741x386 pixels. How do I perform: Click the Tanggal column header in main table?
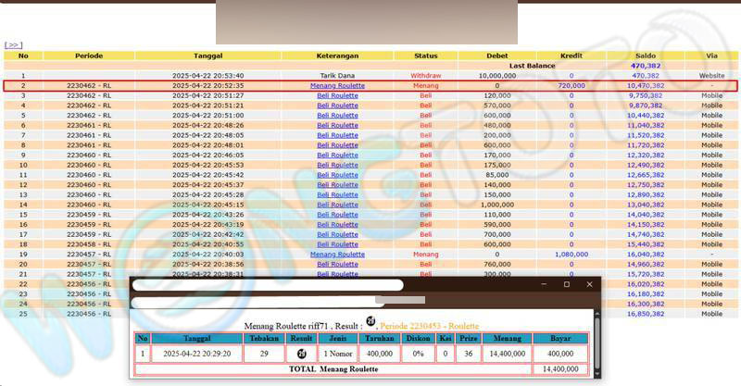[x=207, y=56]
